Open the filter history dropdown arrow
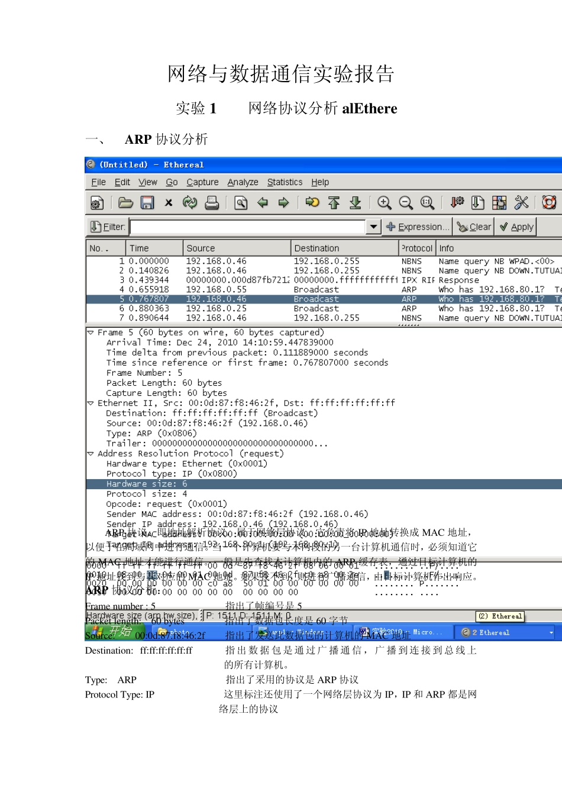 coord(373,227)
